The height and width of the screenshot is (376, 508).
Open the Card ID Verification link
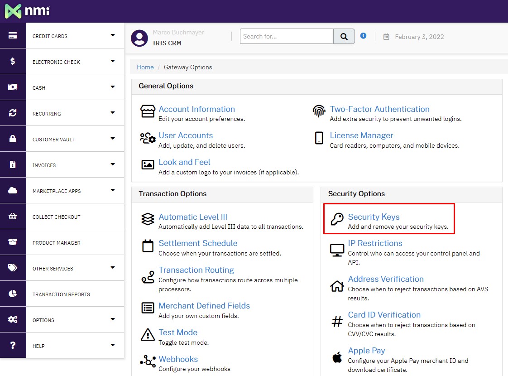[384, 314]
